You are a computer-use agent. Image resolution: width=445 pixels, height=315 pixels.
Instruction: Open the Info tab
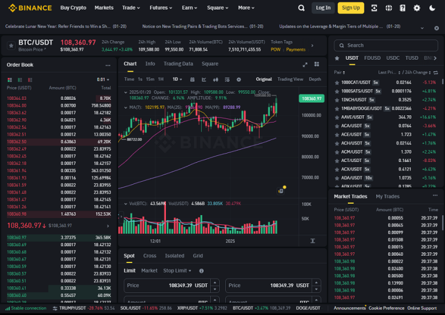[x=150, y=64]
